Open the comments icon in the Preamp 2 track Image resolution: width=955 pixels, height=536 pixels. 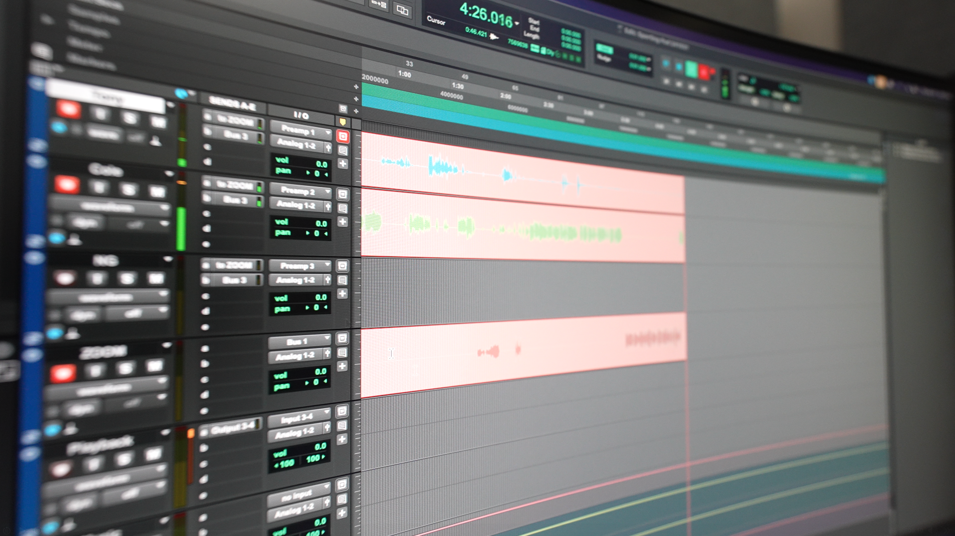click(x=343, y=208)
